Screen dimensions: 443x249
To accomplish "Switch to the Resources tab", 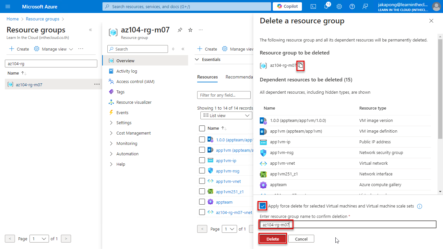I will pos(208,77).
